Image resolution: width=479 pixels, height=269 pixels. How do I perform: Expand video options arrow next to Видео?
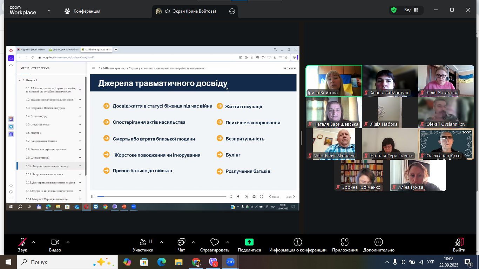pos(68,242)
